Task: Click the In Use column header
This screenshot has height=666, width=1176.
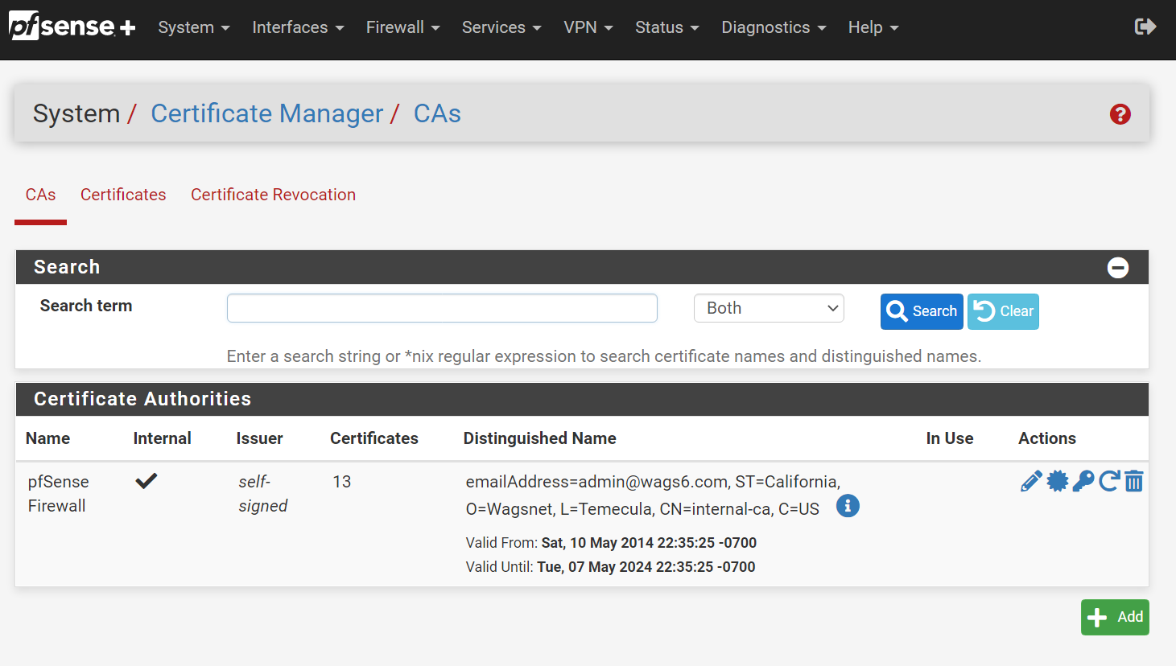Action: click(x=950, y=438)
